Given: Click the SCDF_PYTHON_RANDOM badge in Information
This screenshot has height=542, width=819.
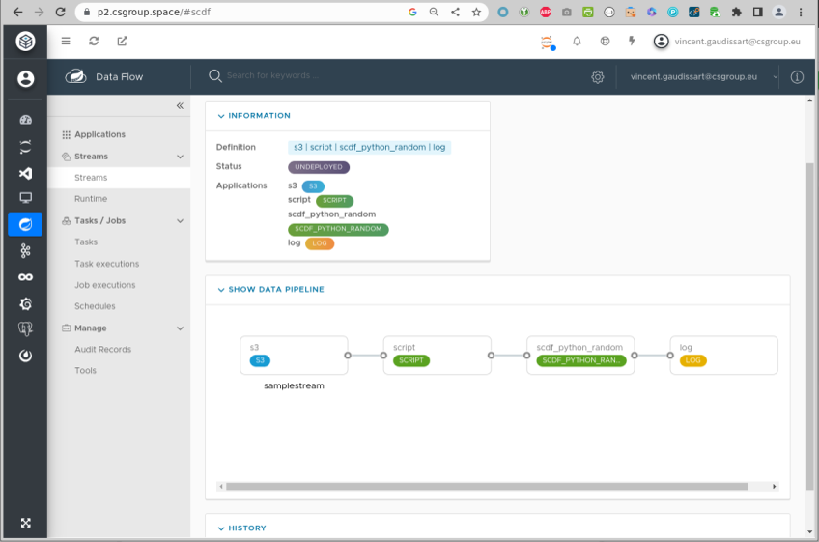Looking at the screenshot, I should 338,229.
